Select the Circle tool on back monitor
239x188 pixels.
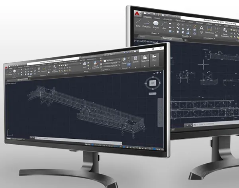coord(156,25)
